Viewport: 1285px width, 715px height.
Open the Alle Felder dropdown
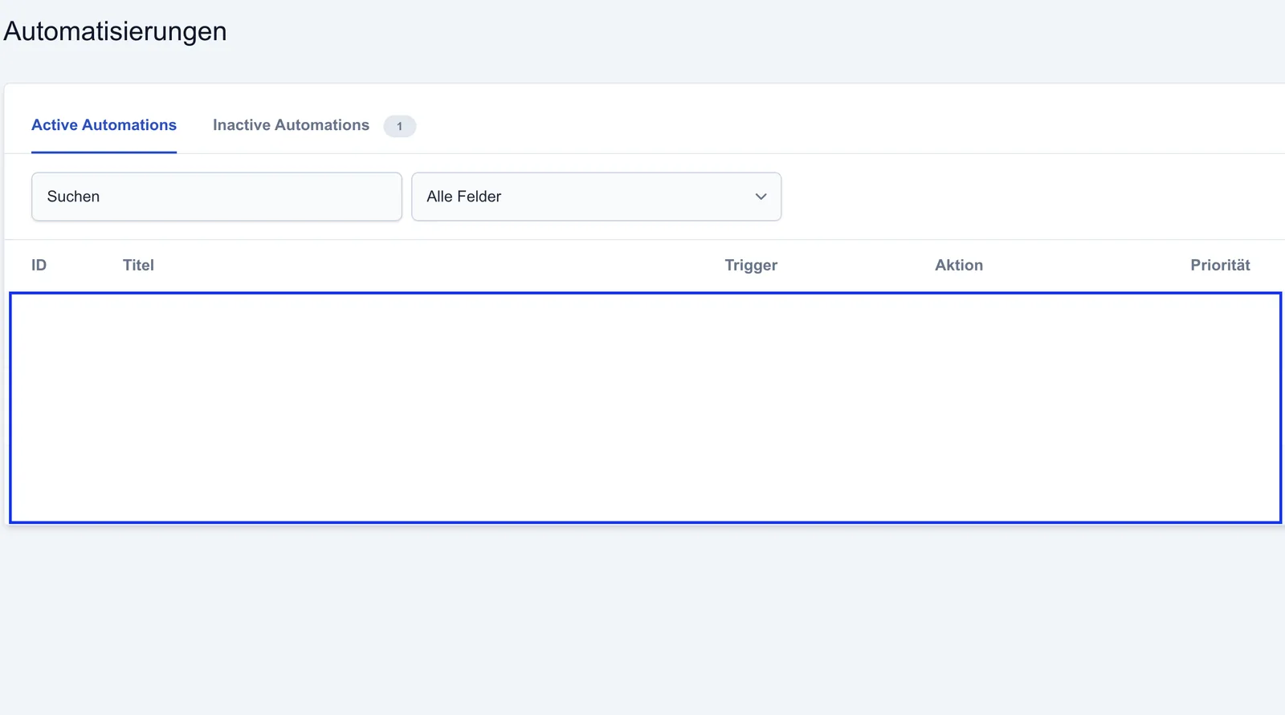pos(596,197)
